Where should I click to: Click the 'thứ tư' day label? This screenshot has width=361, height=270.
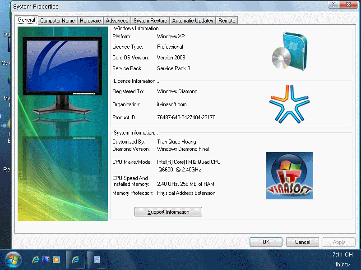coord(343,264)
